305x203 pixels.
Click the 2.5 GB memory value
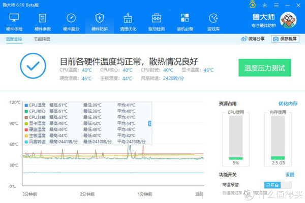tap(279, 163)
